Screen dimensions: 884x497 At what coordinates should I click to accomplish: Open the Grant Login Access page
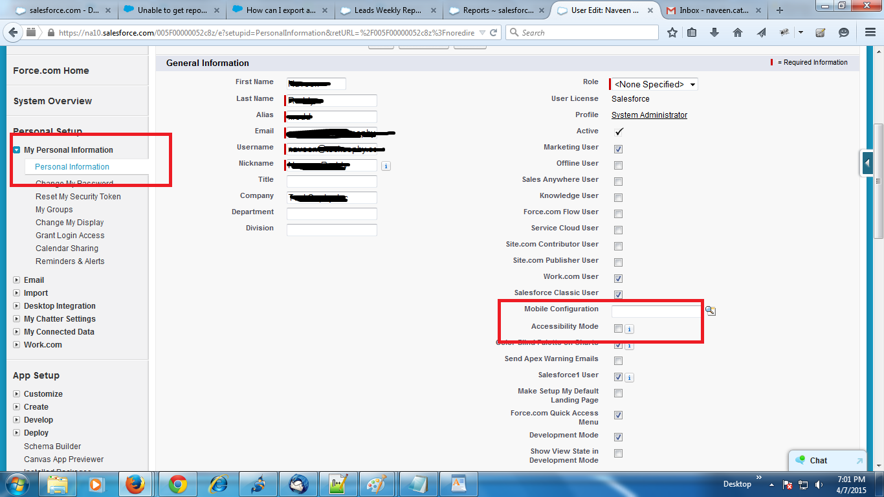tap(70, 236)
